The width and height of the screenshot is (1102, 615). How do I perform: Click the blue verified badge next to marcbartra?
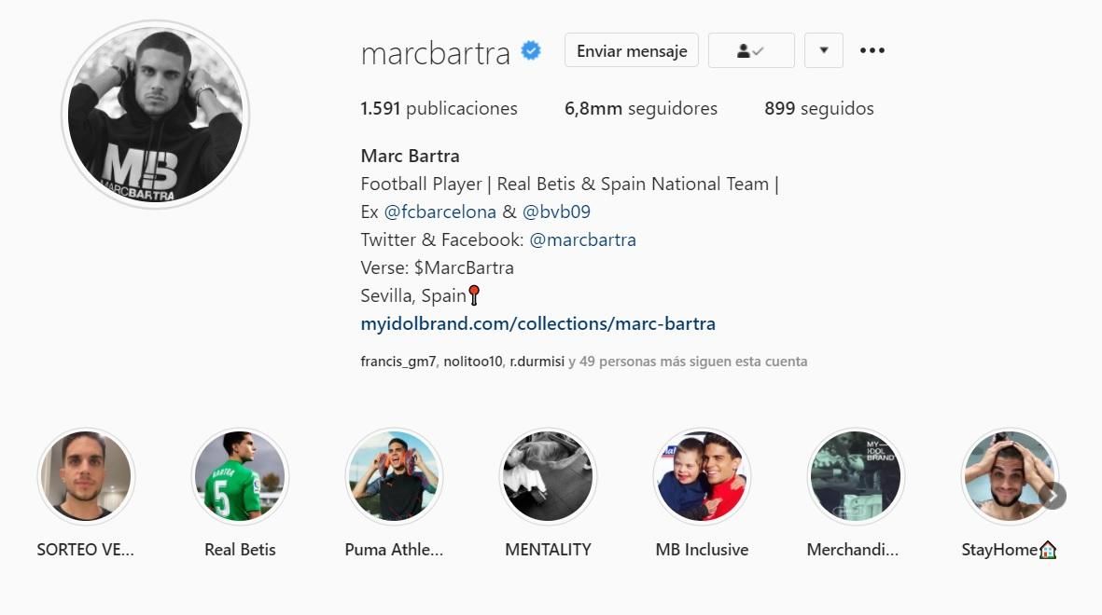(531, 50)
